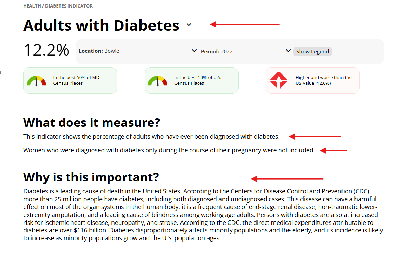402x258 pixels.
Task: Click the red upward arrow diamond icon
Action: (x=279, y=80)
